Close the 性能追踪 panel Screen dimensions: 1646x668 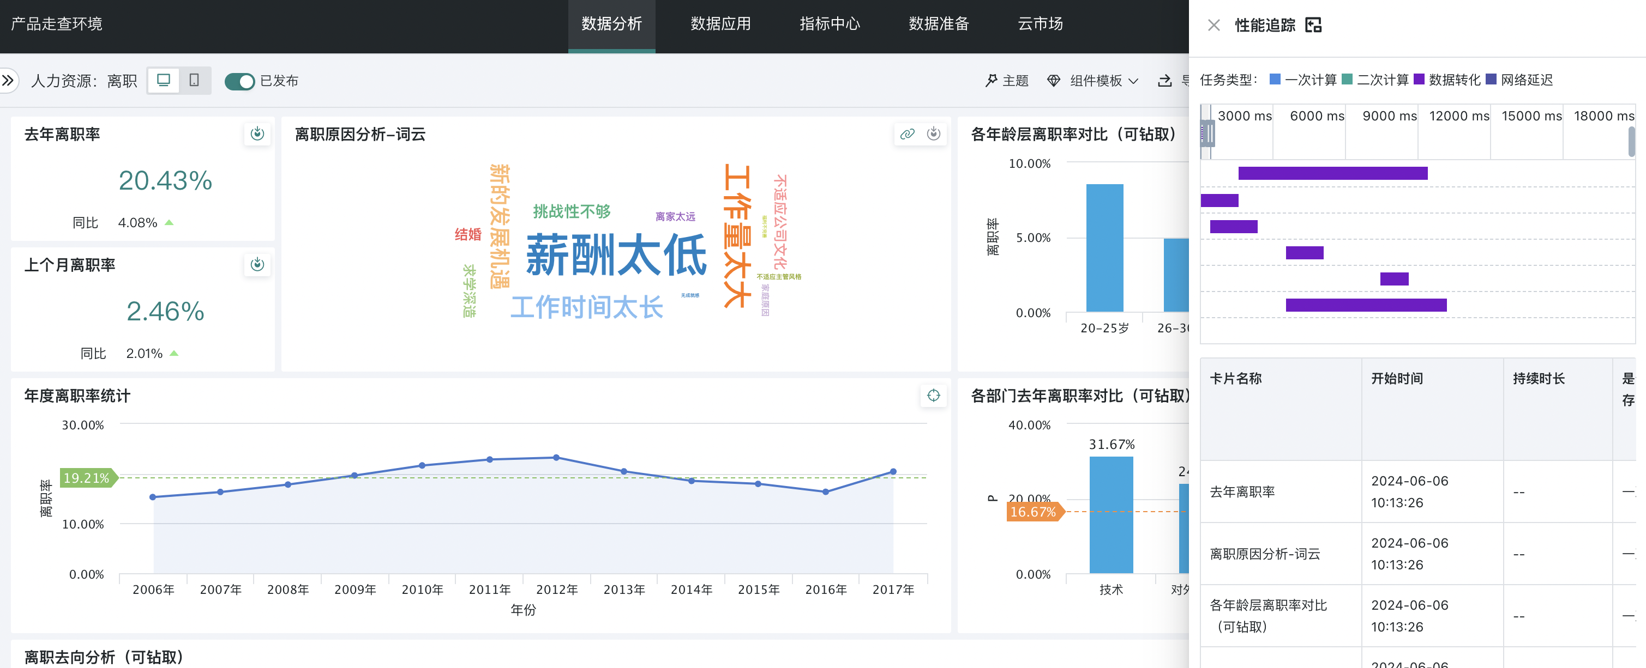coord(1214,25)
